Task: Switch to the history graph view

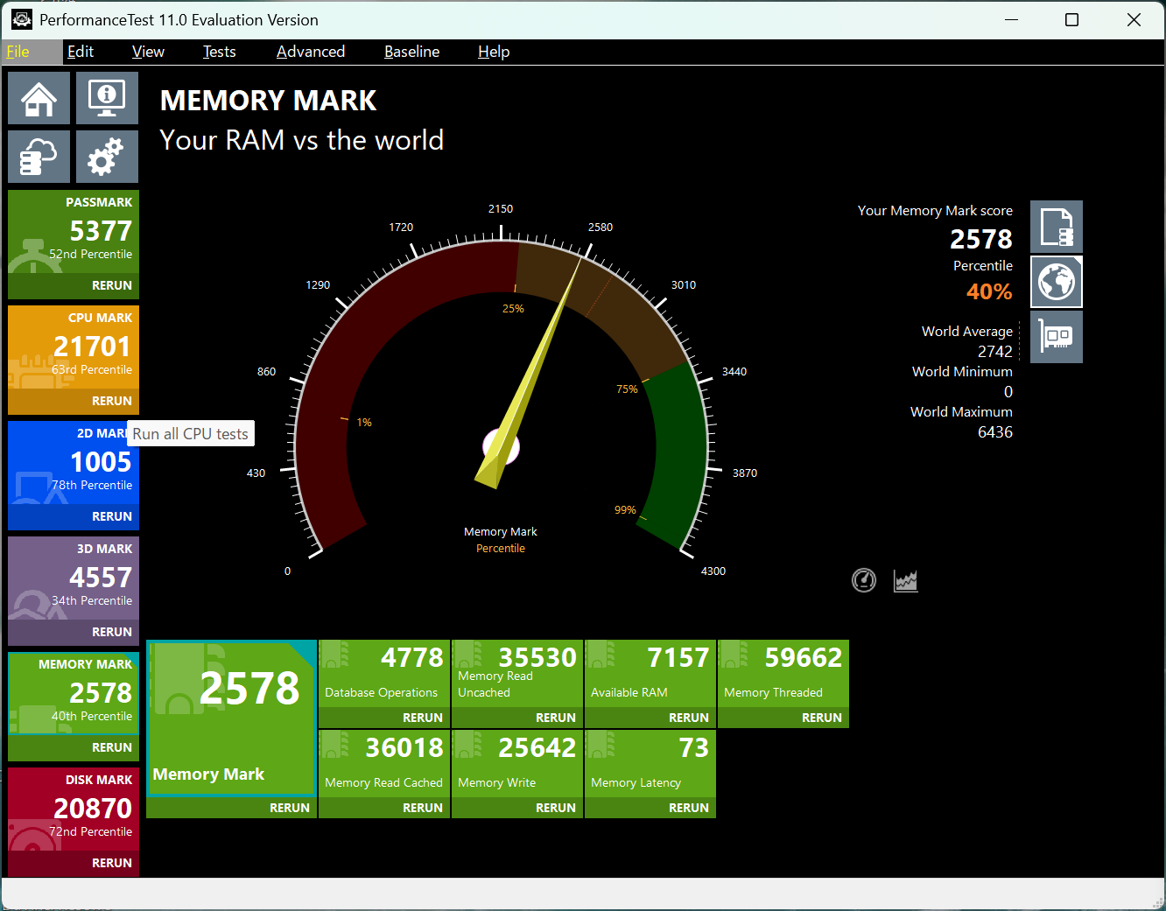Action: point(906,580)
